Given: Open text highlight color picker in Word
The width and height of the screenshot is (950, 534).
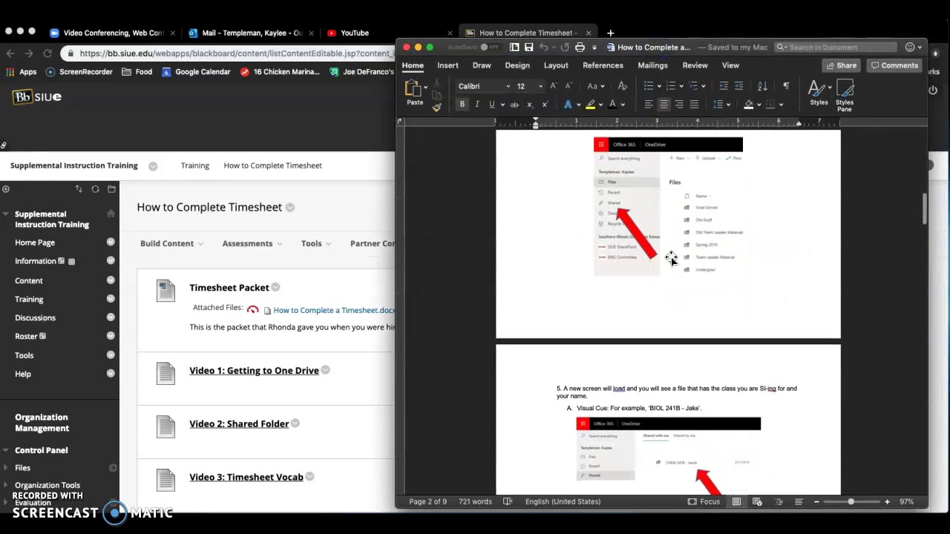Looking at the screenshot, I should coord(600,105).
